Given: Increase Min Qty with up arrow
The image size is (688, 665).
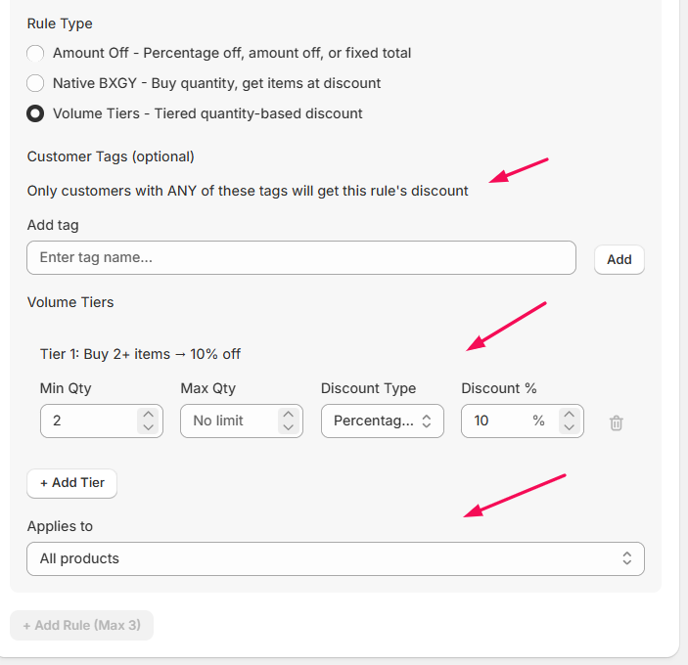Looking at the screenshot, I should click(148, 415).
